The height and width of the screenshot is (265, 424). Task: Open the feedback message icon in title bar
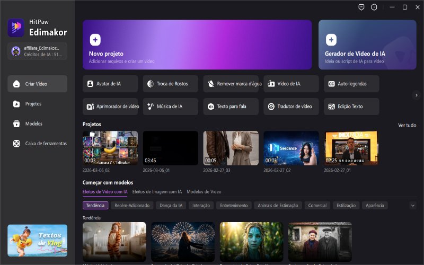point(361,7)
